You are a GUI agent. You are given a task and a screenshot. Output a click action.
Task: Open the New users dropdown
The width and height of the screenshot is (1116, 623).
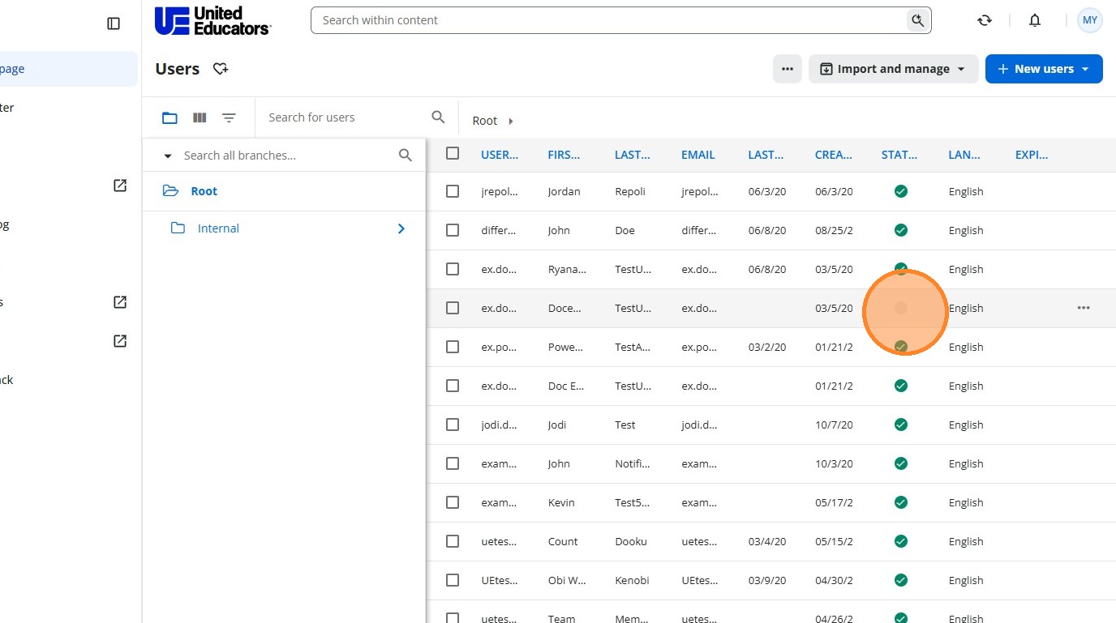tap(1044, 69)
